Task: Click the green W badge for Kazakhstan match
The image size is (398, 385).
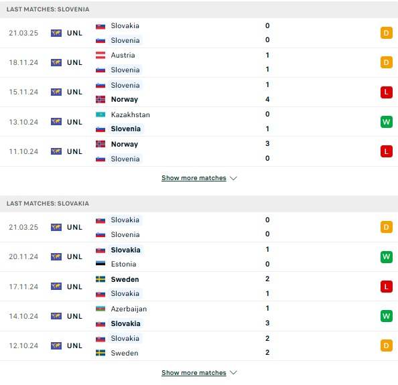Action: click(x=387, y=122)
